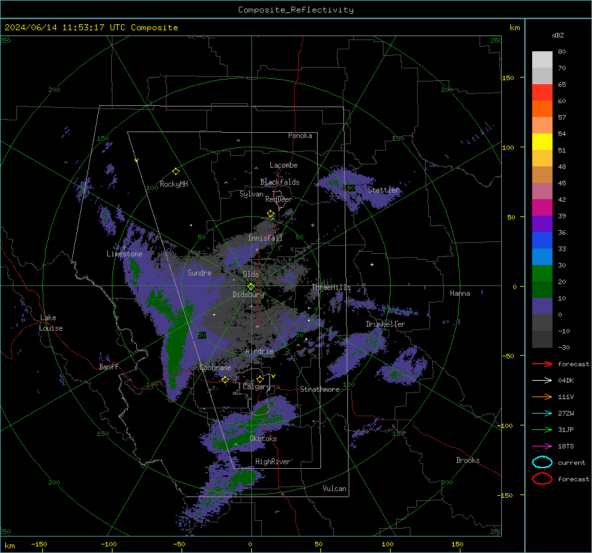Click the Calgary city label
Viewport: 592px width, 553px height.
coord(257,387)
